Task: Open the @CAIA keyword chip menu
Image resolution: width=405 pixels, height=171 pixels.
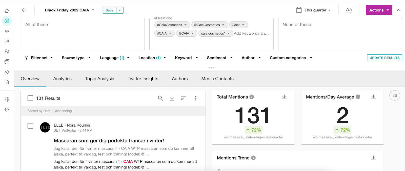Action: [x=193, y=33]
